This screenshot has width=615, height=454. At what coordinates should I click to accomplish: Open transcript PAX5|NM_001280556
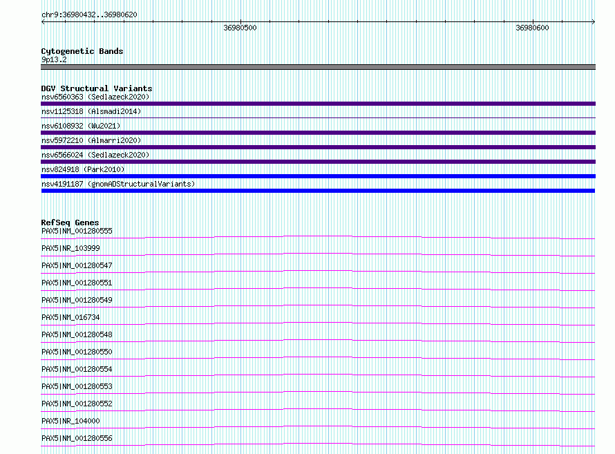pyautogui.click(x=77, y=438)
